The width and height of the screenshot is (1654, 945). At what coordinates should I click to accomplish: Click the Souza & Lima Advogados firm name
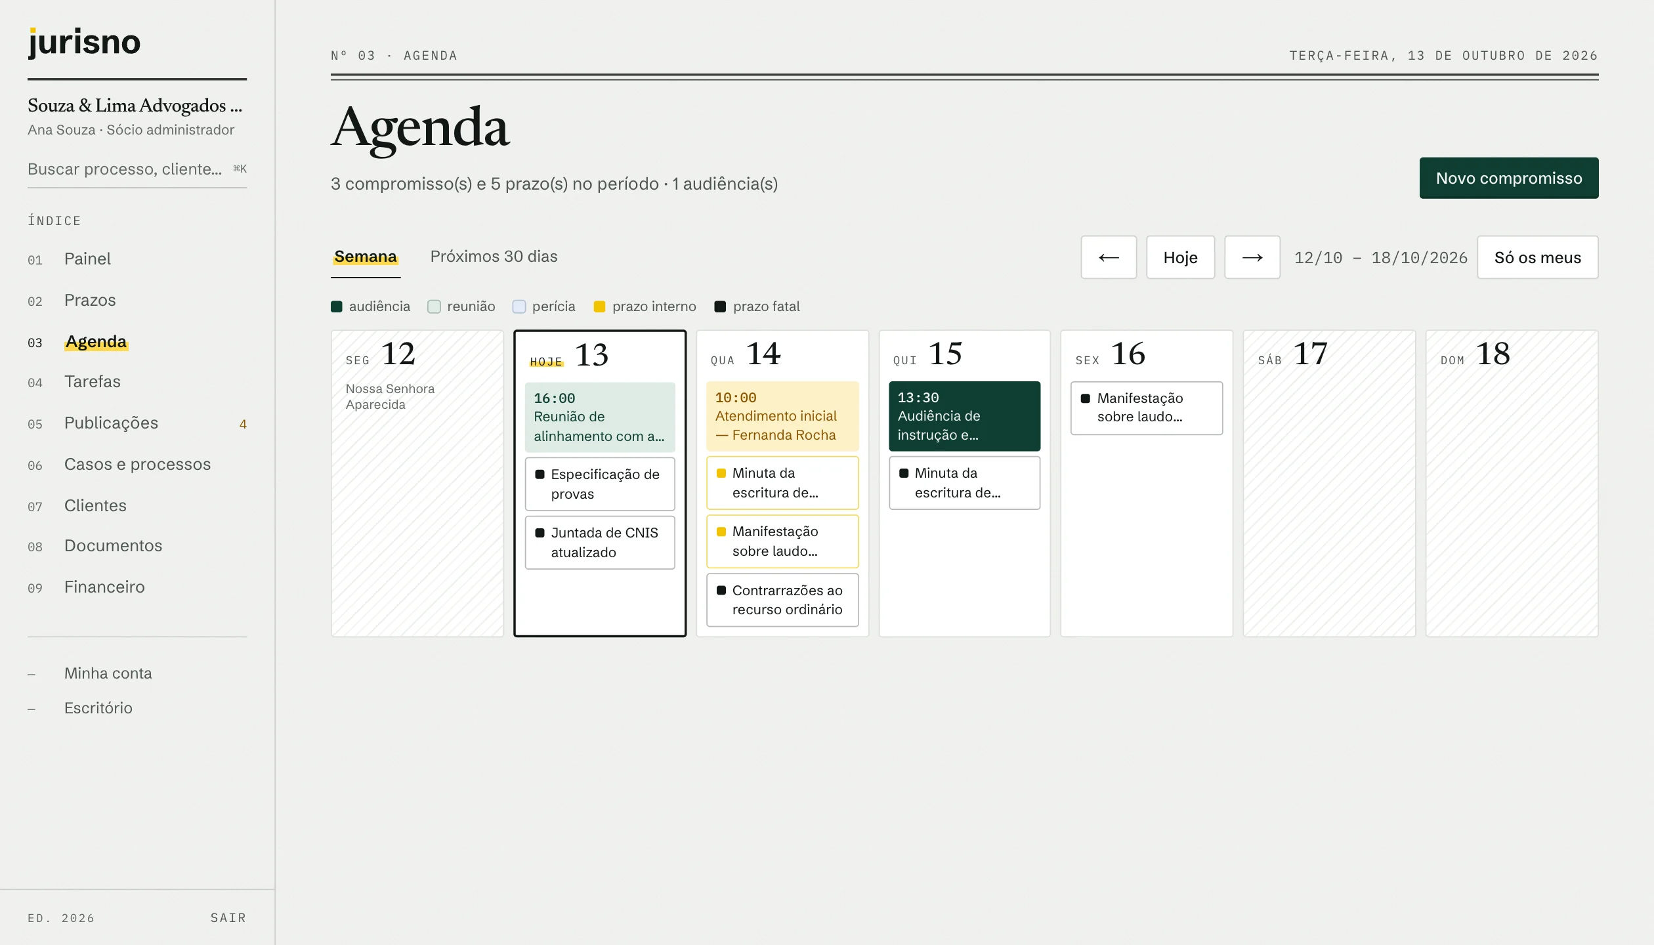(135, 105)
